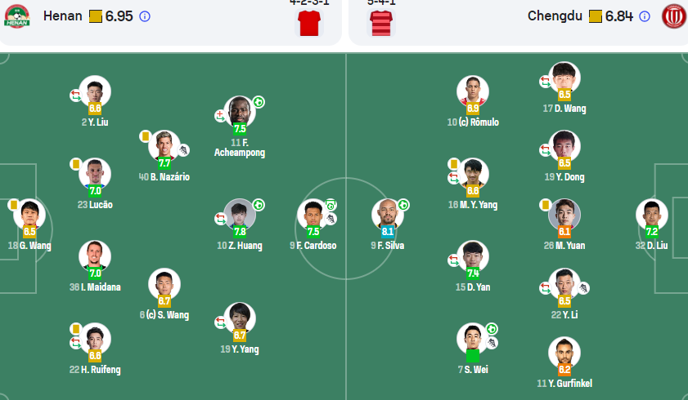The width and height of the screenshot is (688, 400).
Task: Click assist boot icon beside B. Nazário
Action: [x=183, y=150]
